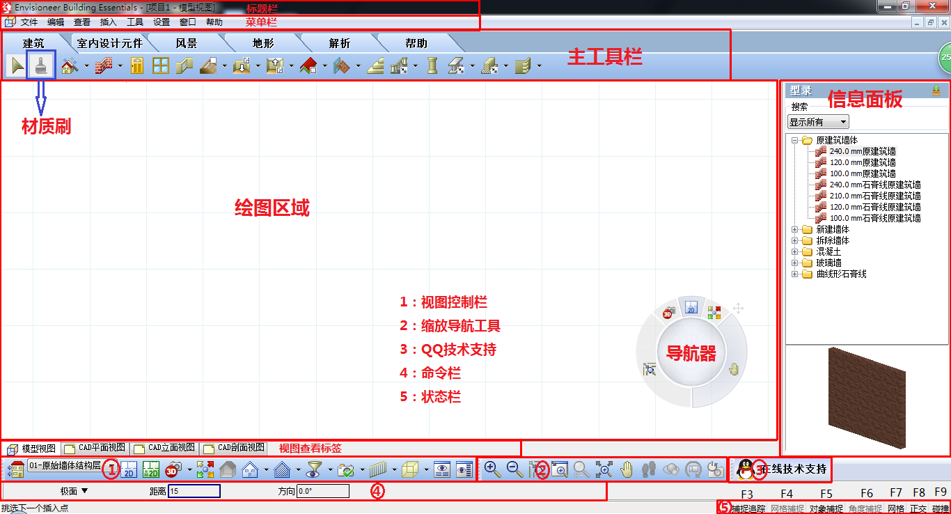Switch to the 风景 tab
The image size is (951, 514).
186,43
